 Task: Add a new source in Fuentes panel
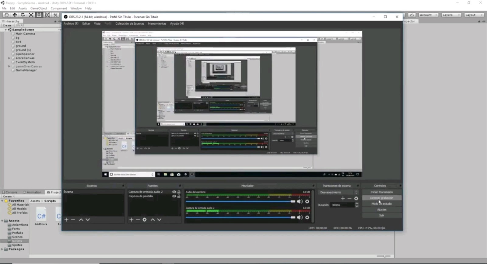click(131, 220)
